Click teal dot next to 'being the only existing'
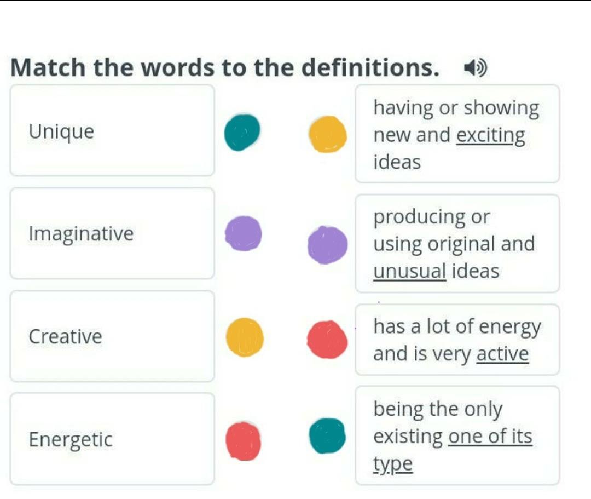Screen dimensions: 591x499 point(327,435)
